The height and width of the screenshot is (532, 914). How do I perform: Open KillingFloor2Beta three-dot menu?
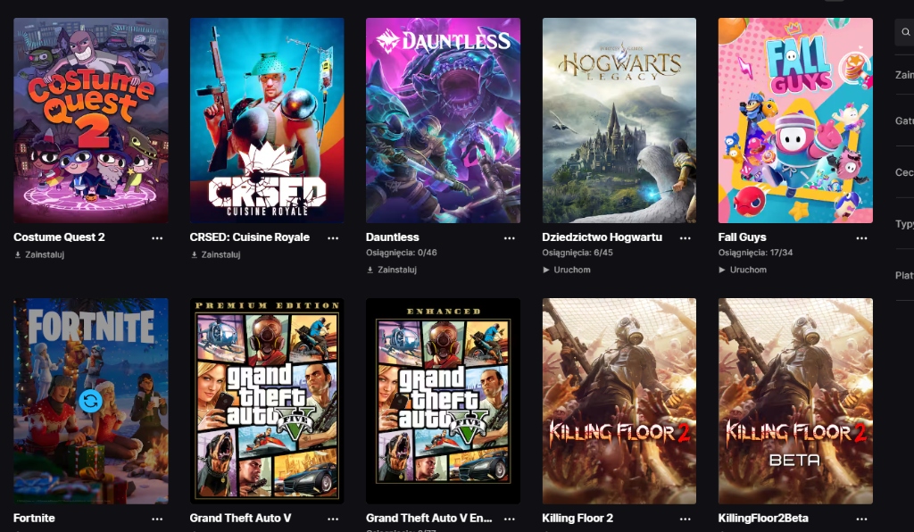pos(861,519)
